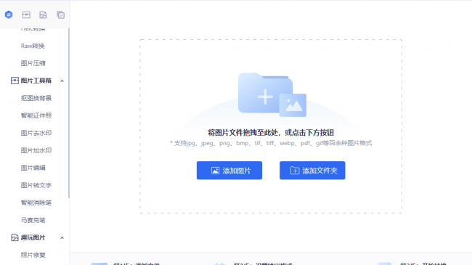Switch to the image toolbox tab icon

point(26,15)
